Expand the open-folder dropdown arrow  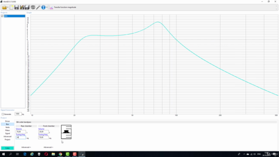(x=8, y=7)
